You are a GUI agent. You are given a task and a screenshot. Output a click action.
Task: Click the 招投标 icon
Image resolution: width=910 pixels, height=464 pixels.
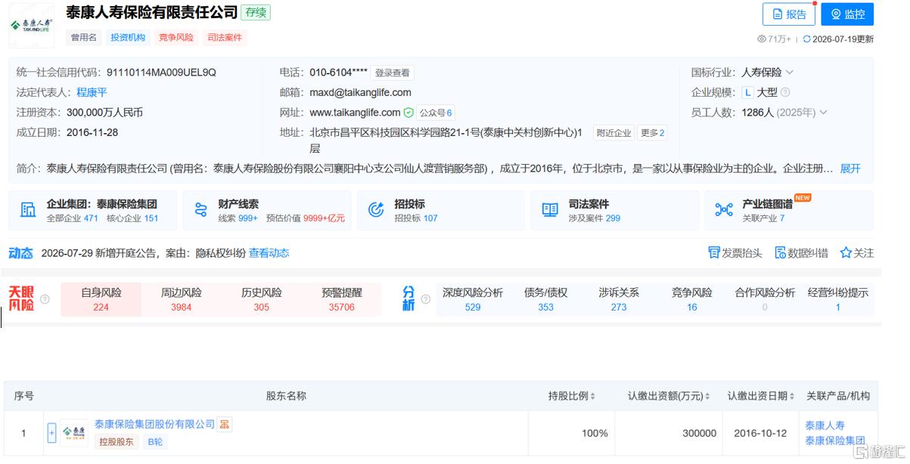tap(376, 210)
